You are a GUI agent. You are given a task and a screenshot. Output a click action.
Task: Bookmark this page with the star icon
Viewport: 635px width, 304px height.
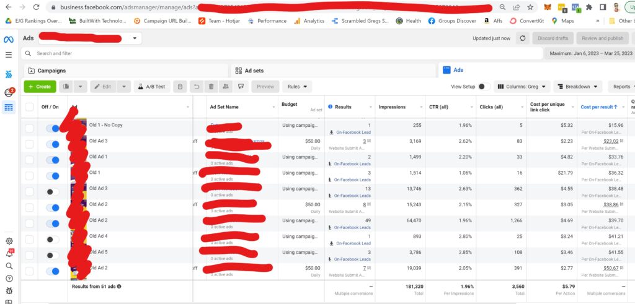[x=530, y=7]
